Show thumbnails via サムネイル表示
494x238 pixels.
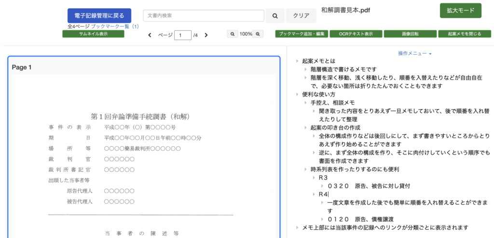93,34
